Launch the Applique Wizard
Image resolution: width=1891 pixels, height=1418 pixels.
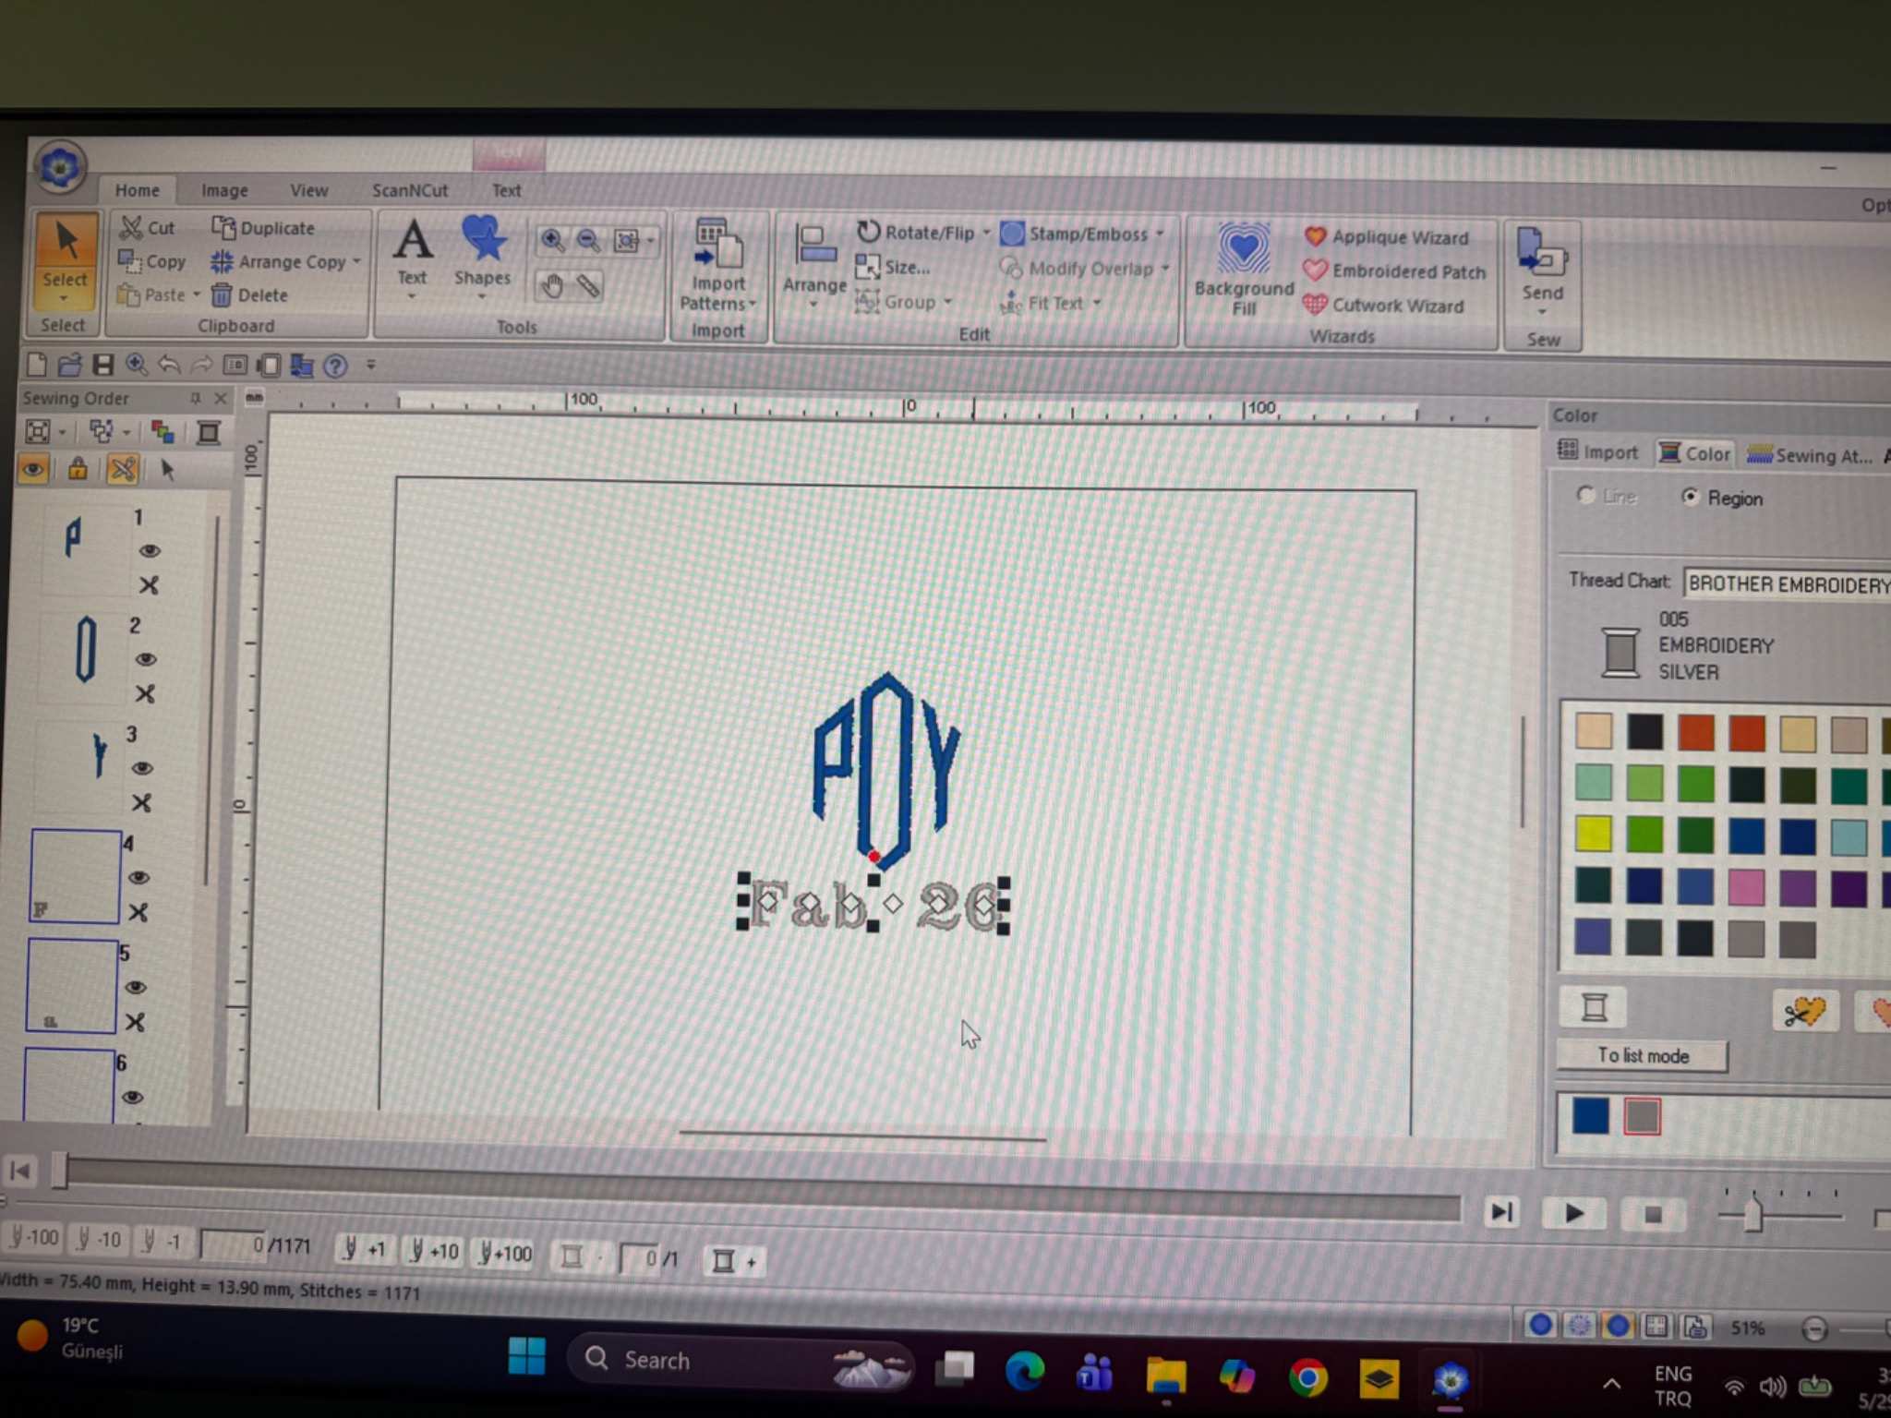(1387, 237)
